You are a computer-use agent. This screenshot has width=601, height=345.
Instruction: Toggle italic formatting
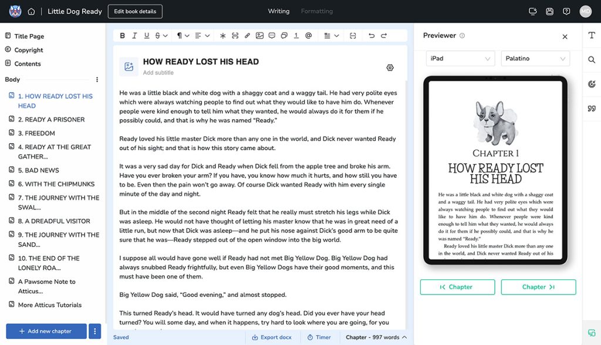[134, 36]
